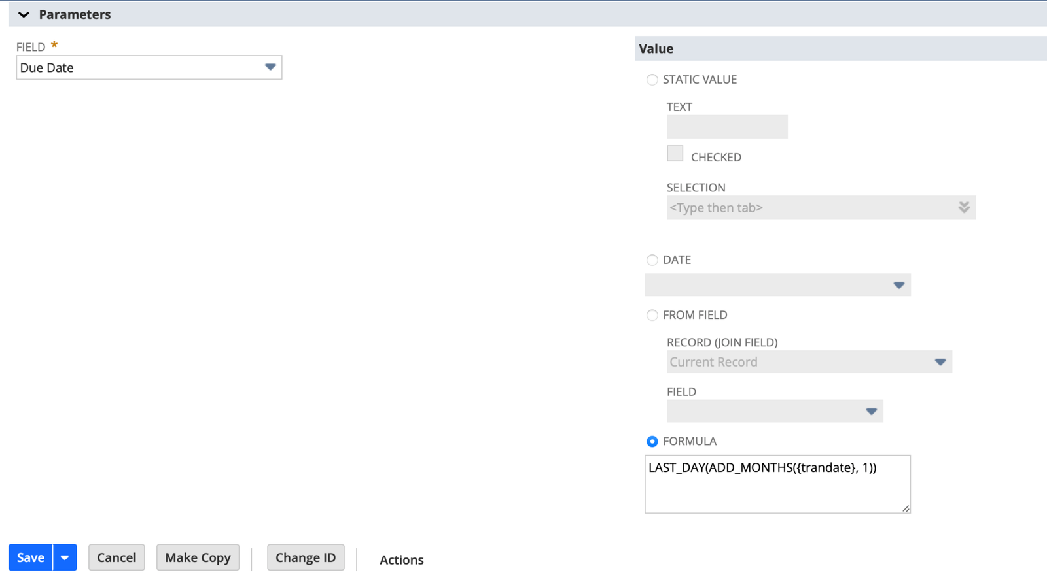This screenshot has width=1047, height=581.
Task: Choose the Date radio option
Action: coord(652,260)
